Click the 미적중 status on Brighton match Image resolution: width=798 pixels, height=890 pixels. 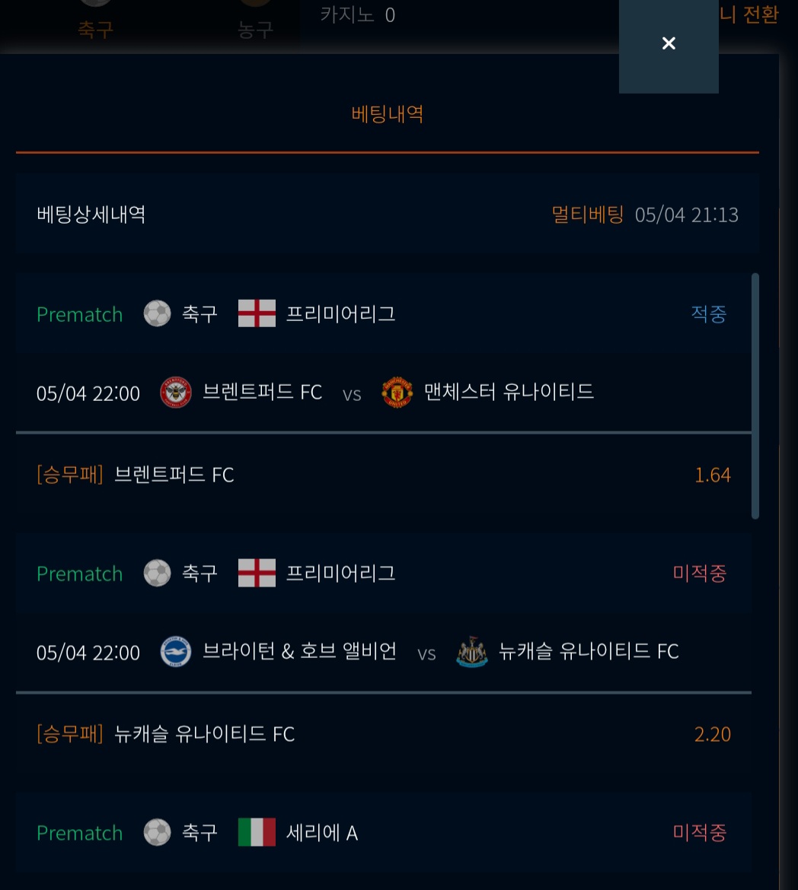point(700,573)
